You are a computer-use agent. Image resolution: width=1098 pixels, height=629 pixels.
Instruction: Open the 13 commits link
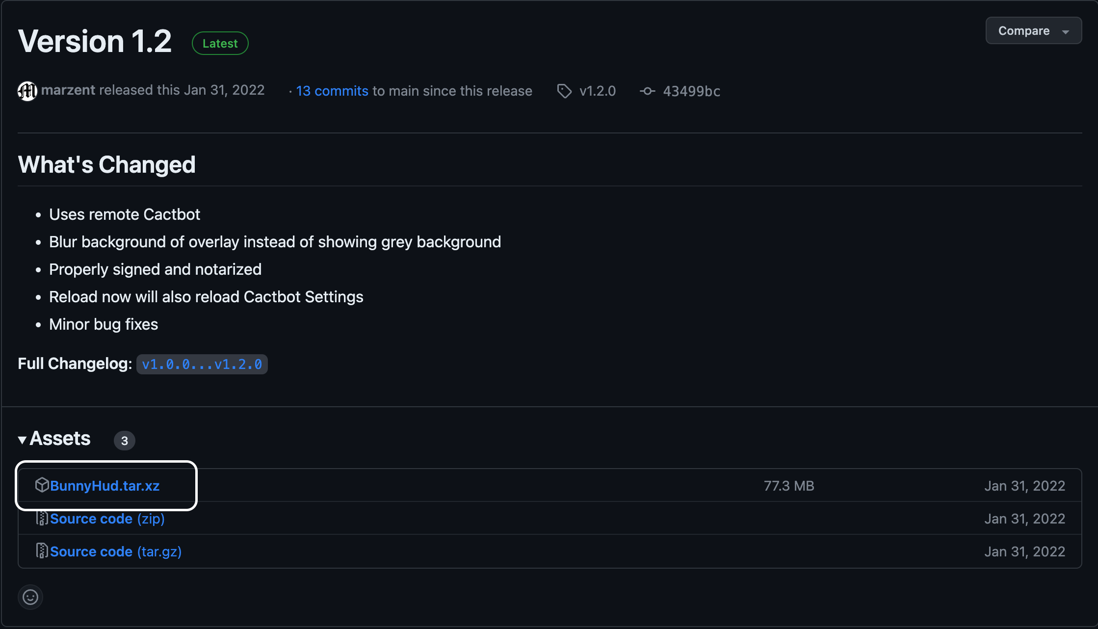pyautogui.click(x=332, y=91)
